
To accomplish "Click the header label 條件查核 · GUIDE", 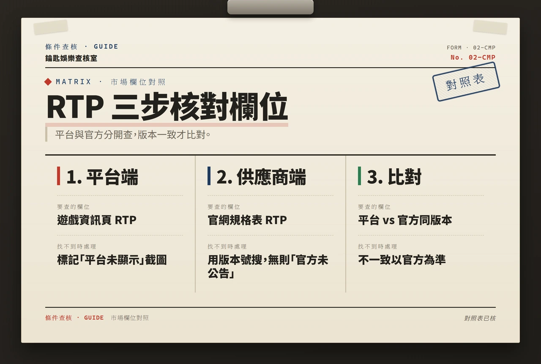I will pos(82,47).
